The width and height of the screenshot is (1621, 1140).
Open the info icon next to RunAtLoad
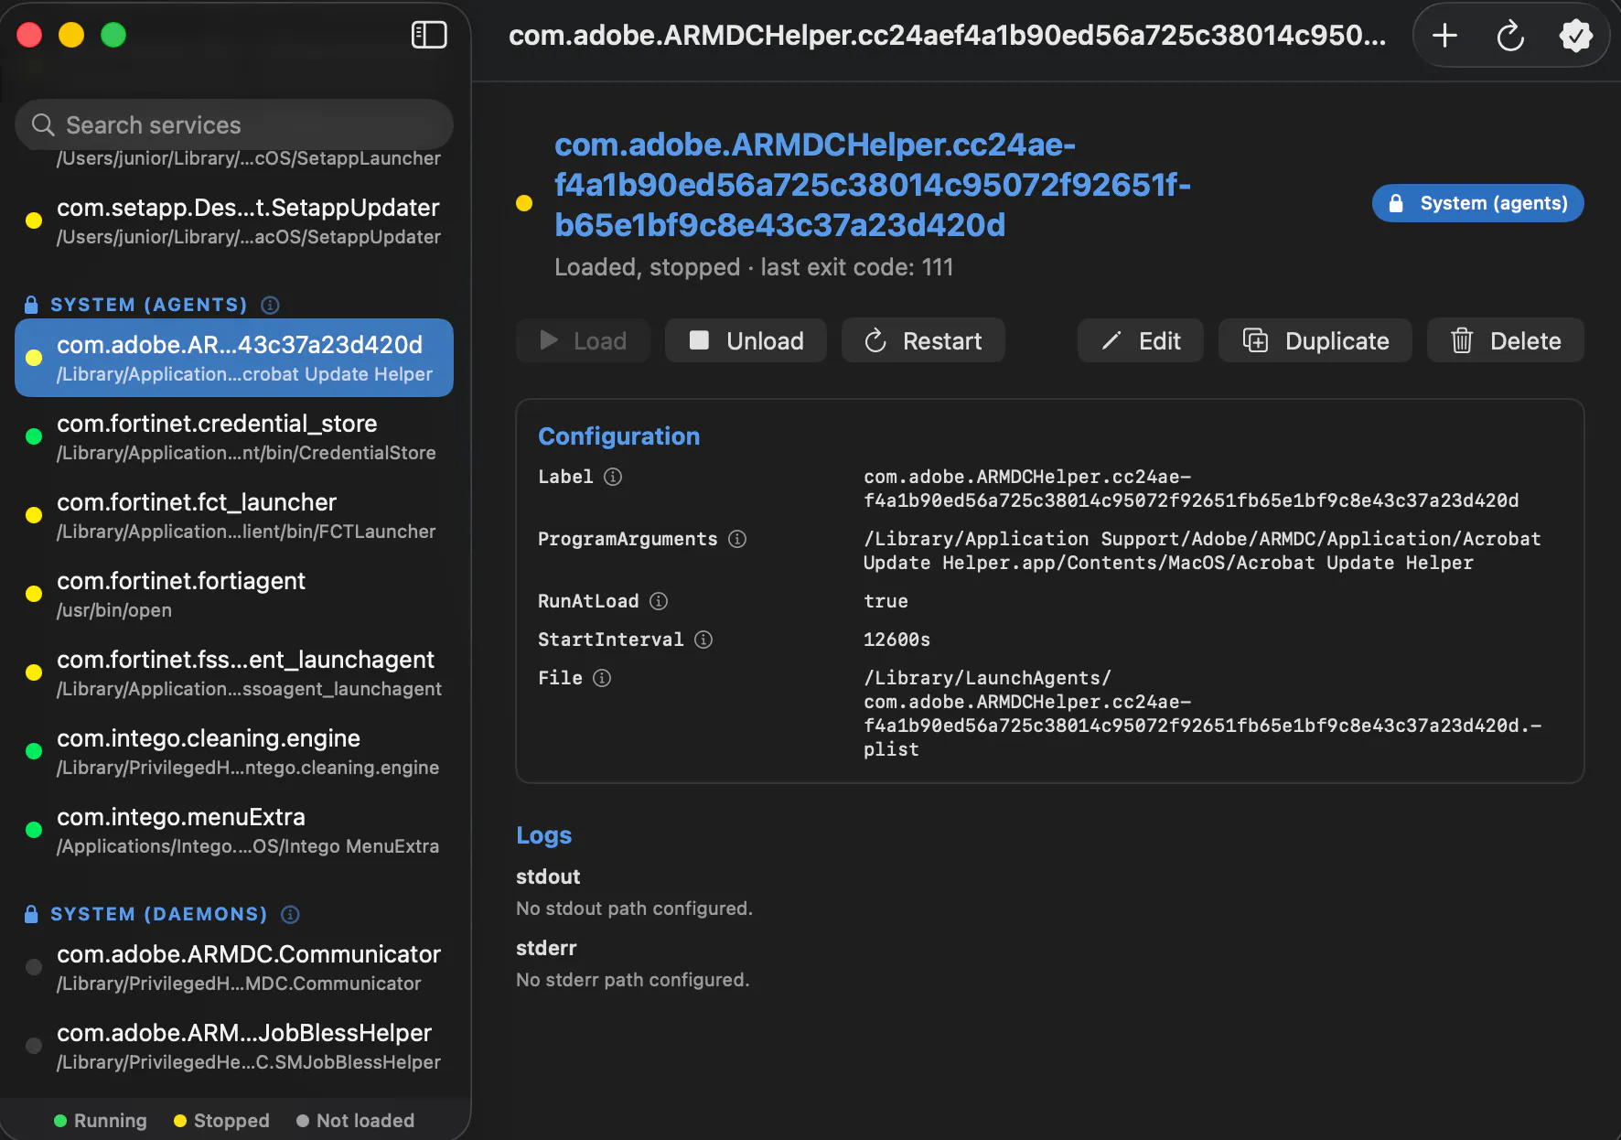point(659,601)
